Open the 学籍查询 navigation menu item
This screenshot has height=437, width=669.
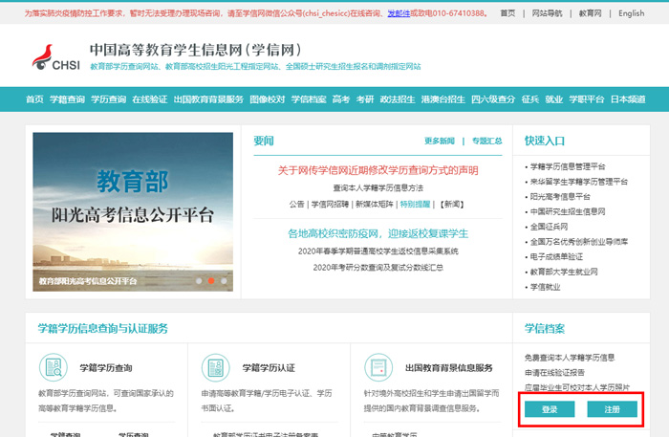(67, 99)
